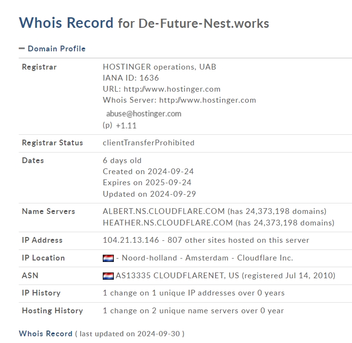Screen dimensions: 352x343
Task: Click ALBERT.NS.CLOUDFLARE.COM name server
Action: click(x=164, y=212)
